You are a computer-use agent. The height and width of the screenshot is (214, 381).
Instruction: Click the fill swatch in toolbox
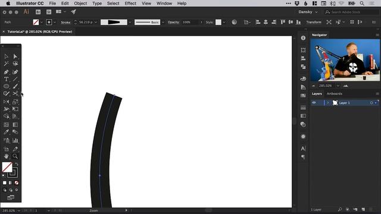click(x=7, y=167)
